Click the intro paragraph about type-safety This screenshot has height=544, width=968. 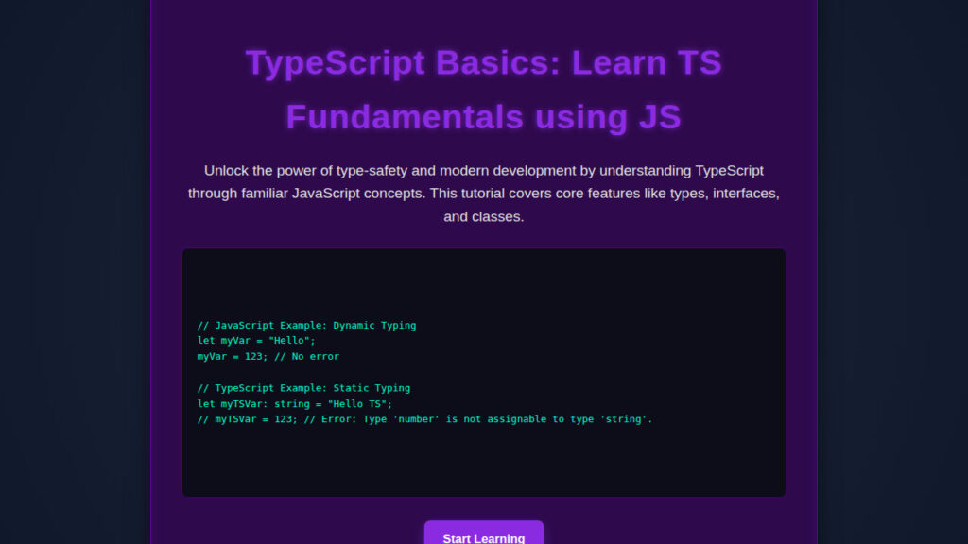tap(483, 194)
